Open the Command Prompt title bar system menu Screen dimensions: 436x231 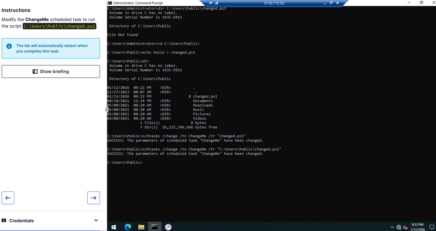coord(110,3)
